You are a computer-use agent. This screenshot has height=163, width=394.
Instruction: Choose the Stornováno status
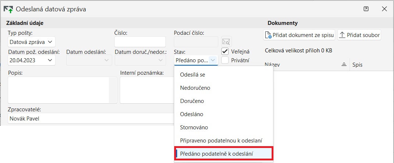[194, 127]
